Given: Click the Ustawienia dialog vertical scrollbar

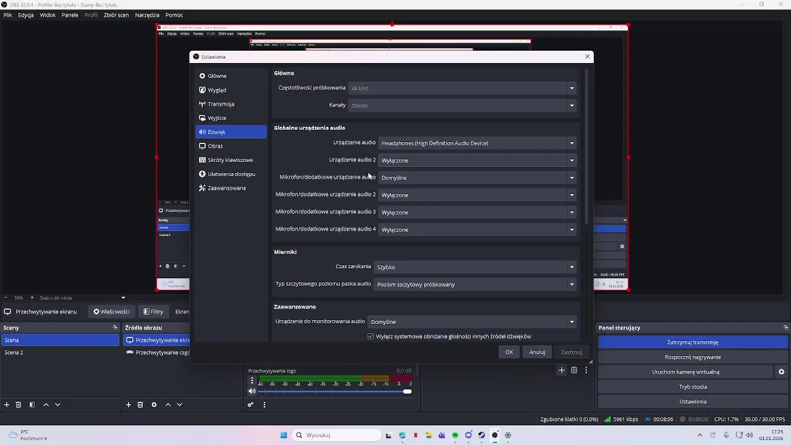Looking at the screenshot, I should pyautogui.click(x=586, y=146).
